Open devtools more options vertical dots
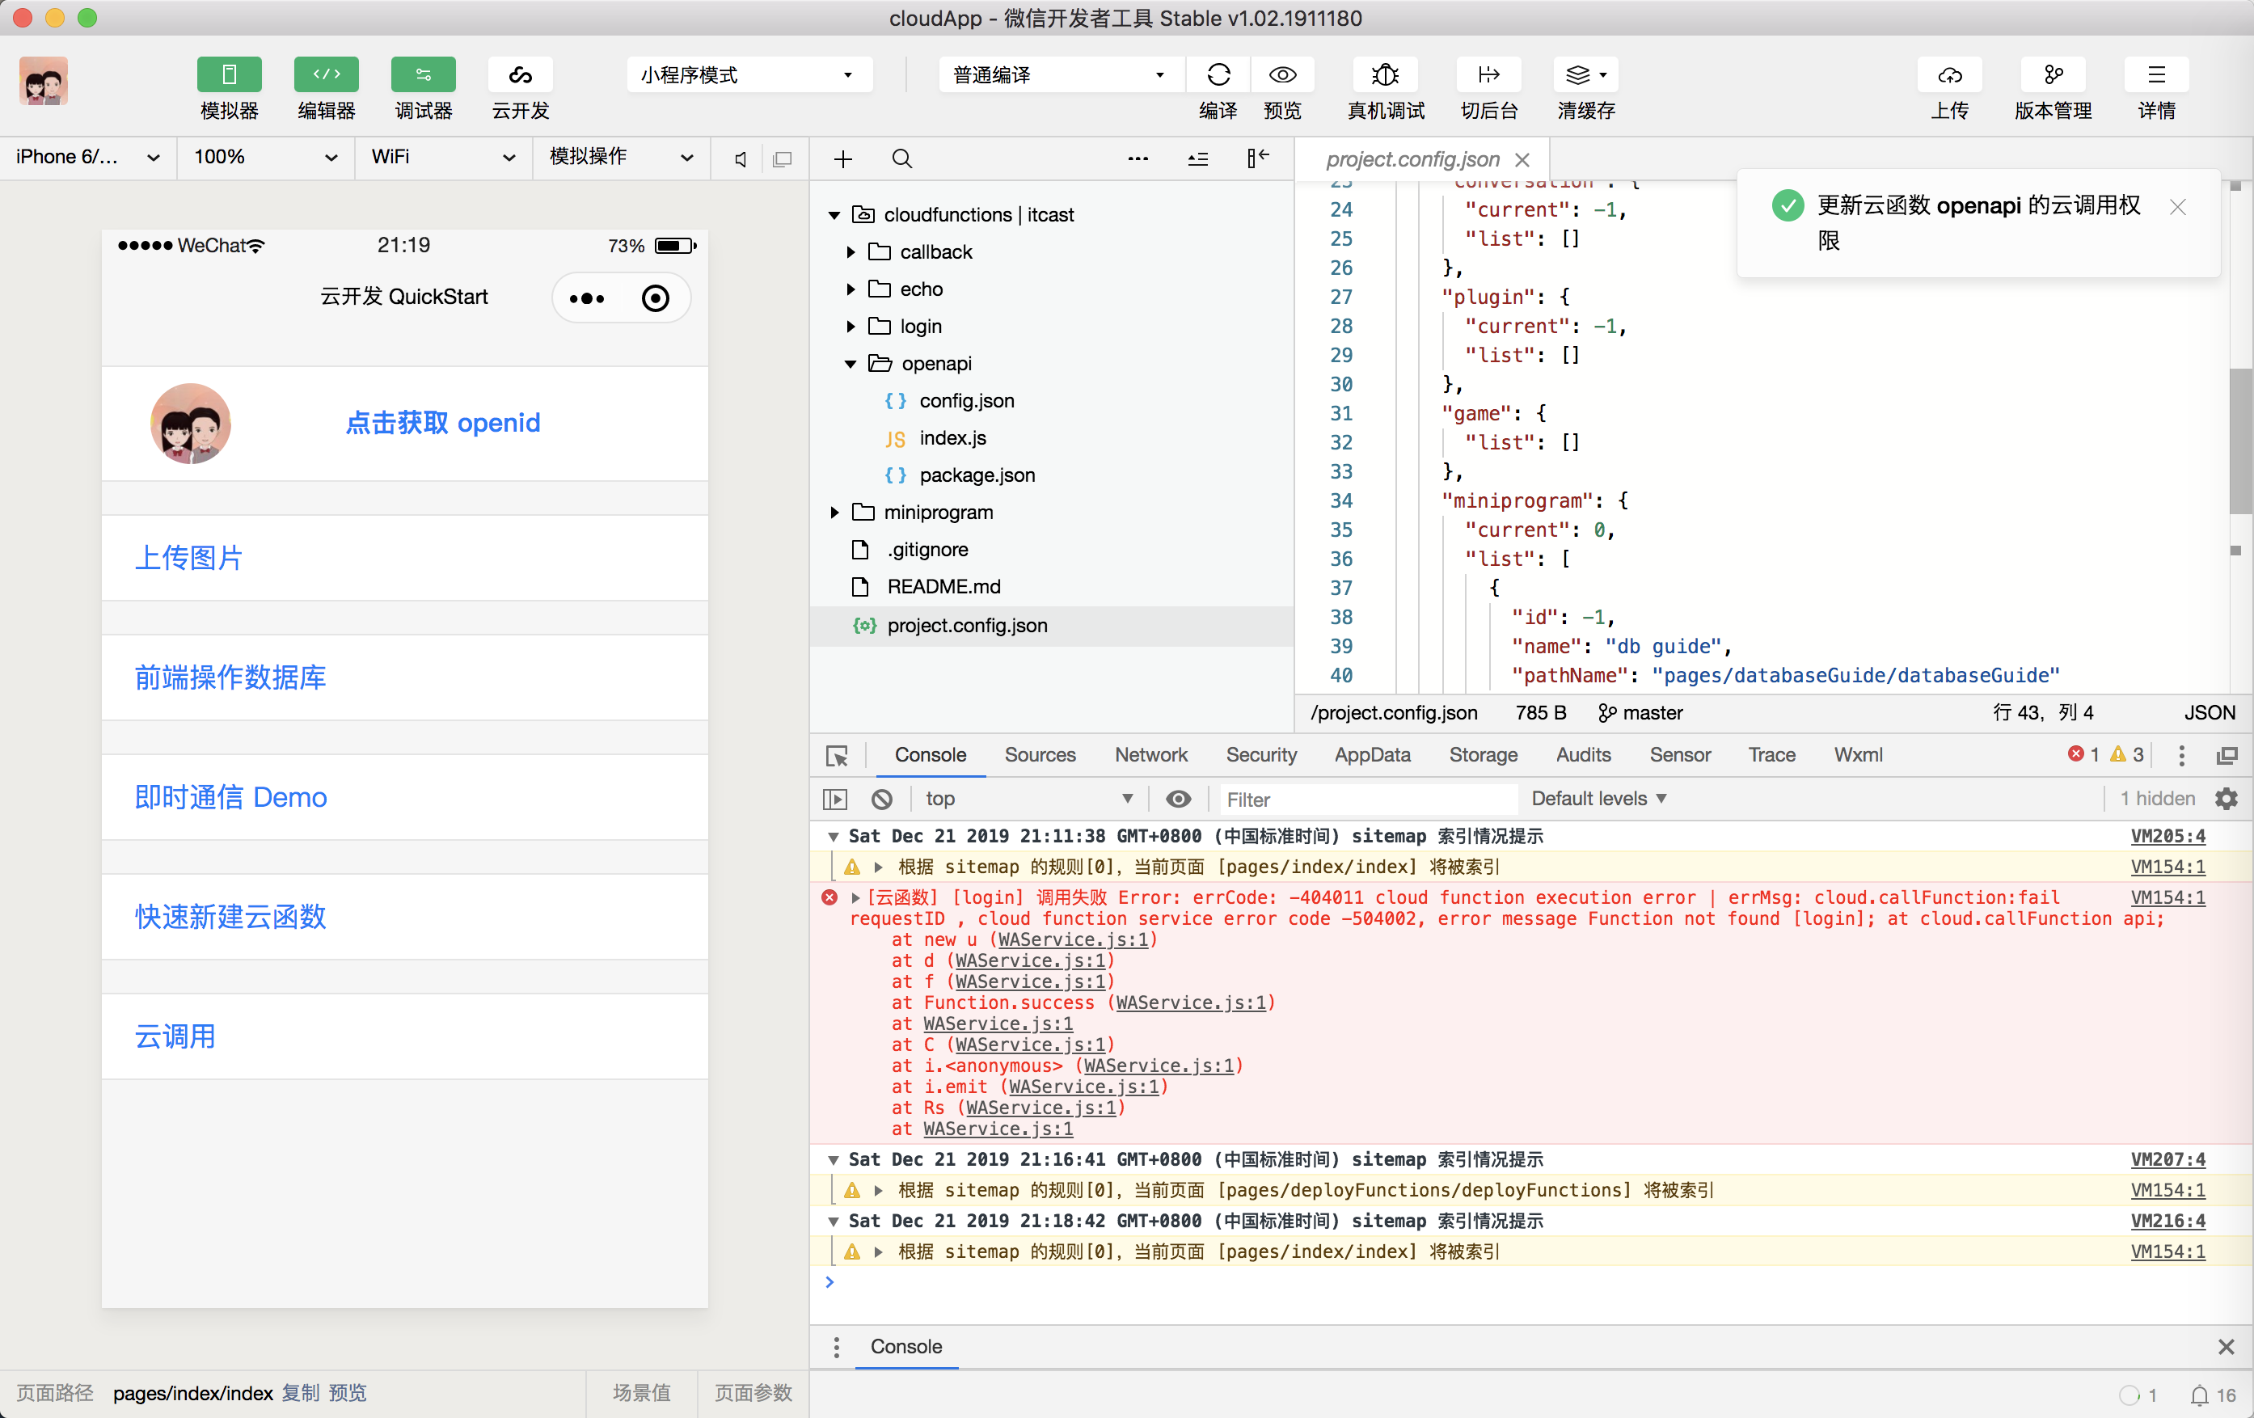The height and width of the screenshot is (1418, 2254). click(x=2181, y=755)
